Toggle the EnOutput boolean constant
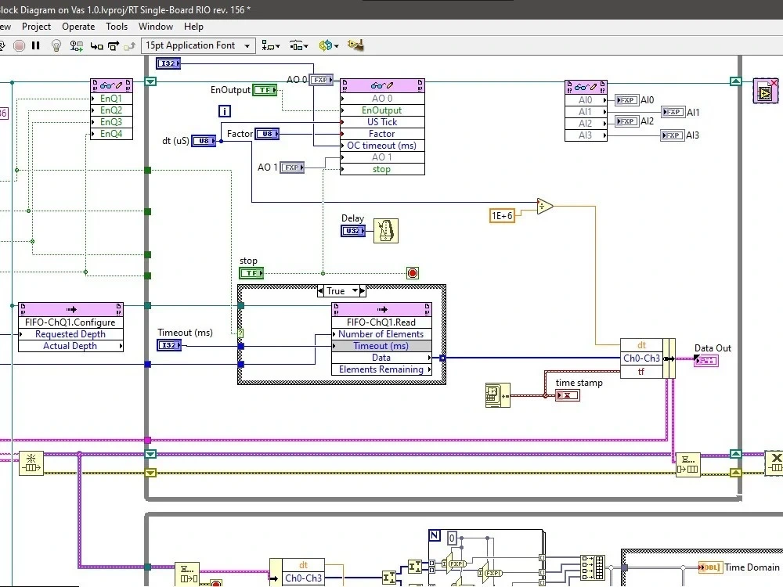783x587 pixels. [x=265, y=90]
